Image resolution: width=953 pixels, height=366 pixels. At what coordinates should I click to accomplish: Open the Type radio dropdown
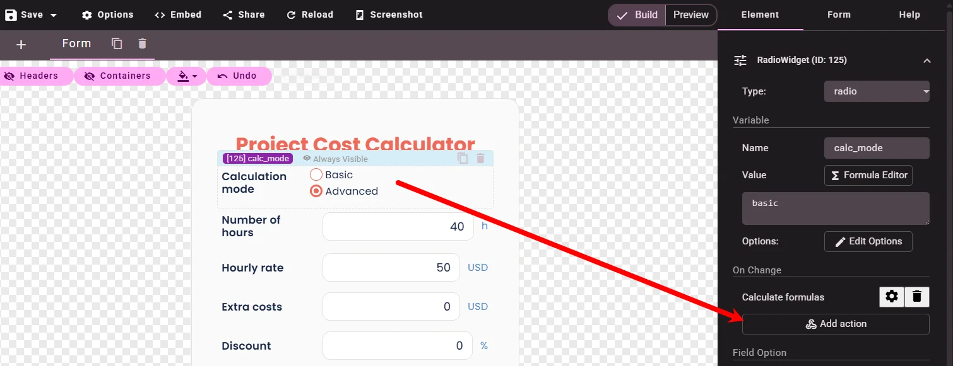click(877, 91)
